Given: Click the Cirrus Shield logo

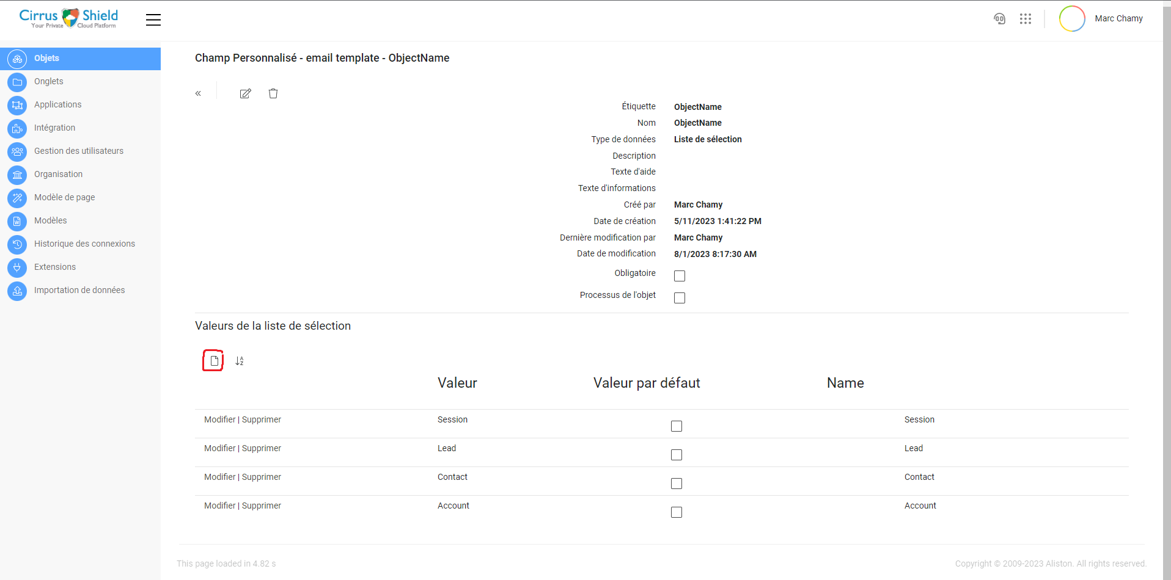Looking at the screenshot, I should pos(69,18).
